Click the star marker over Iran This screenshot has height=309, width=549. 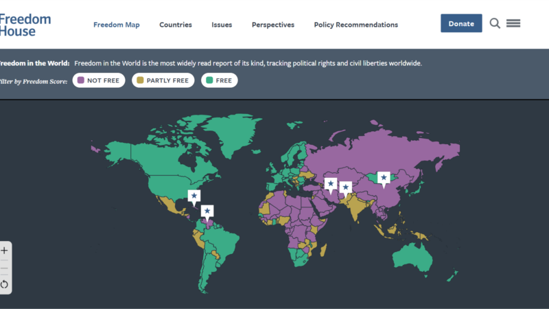click(331, 183)
